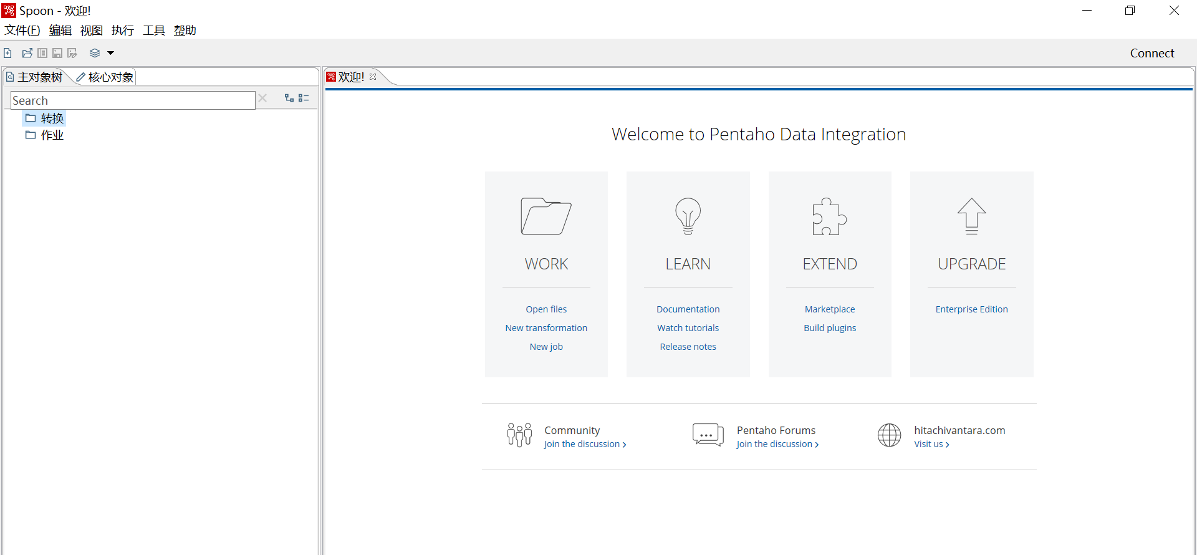Click the WORK folder icon
This screenshot has height=555, width=1197.
546,216
